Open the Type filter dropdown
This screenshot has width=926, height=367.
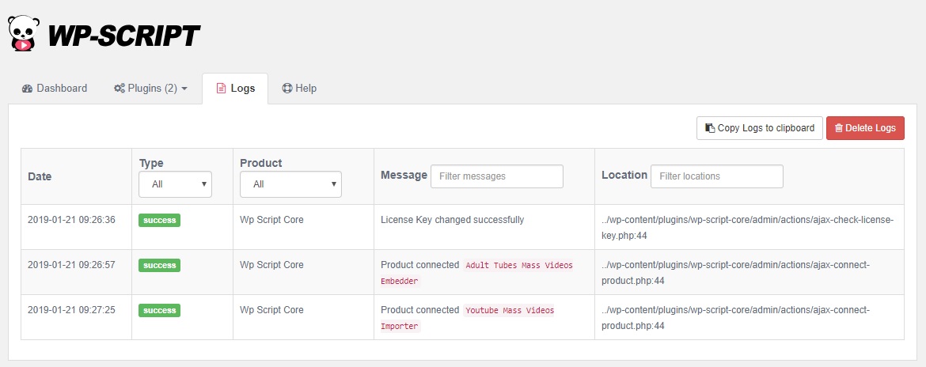coord(175,184)
